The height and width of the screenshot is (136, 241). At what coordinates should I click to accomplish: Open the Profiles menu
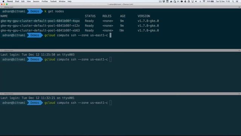(45, 2)
